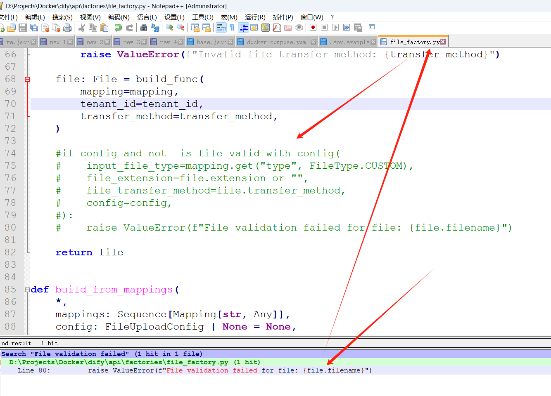The height and width of the screenshot is (396, 551).
Task: Open a file with the Open icon
Action: click(12, 28)
